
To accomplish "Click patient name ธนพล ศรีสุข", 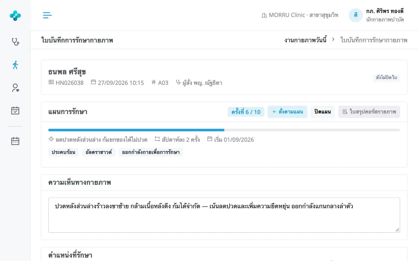I will pos(67,72).
